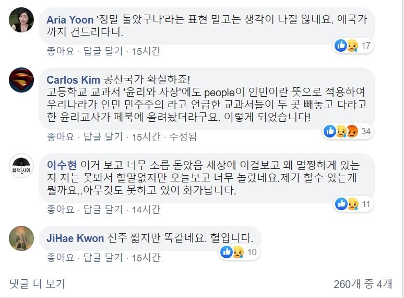Click JiHae Kwon's profile picture
Image resolution: width=404 pixels, height=298 pixels.
click(21, 238)
